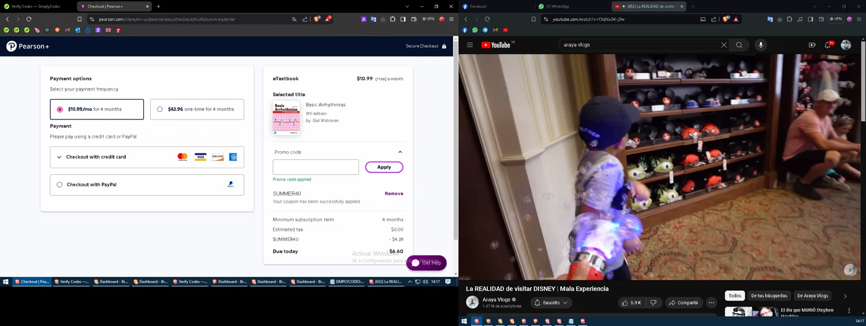Go back in the Pearson browser window
866x326 pixels.
[8, 19]
